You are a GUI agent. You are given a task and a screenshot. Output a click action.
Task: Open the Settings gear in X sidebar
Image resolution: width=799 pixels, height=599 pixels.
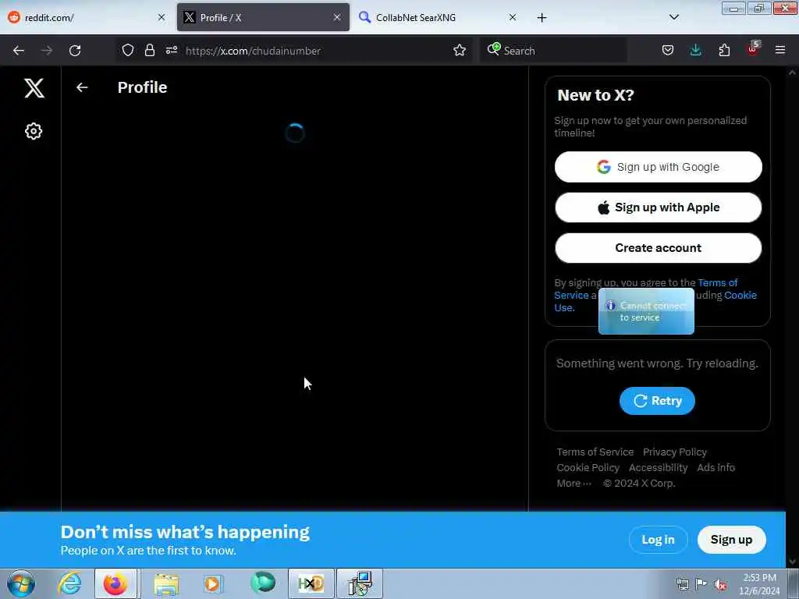coord(34,131)
